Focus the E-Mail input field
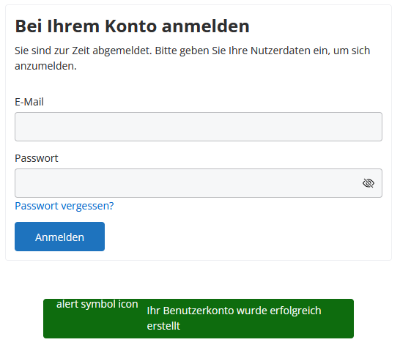 (x=199, y=127)
